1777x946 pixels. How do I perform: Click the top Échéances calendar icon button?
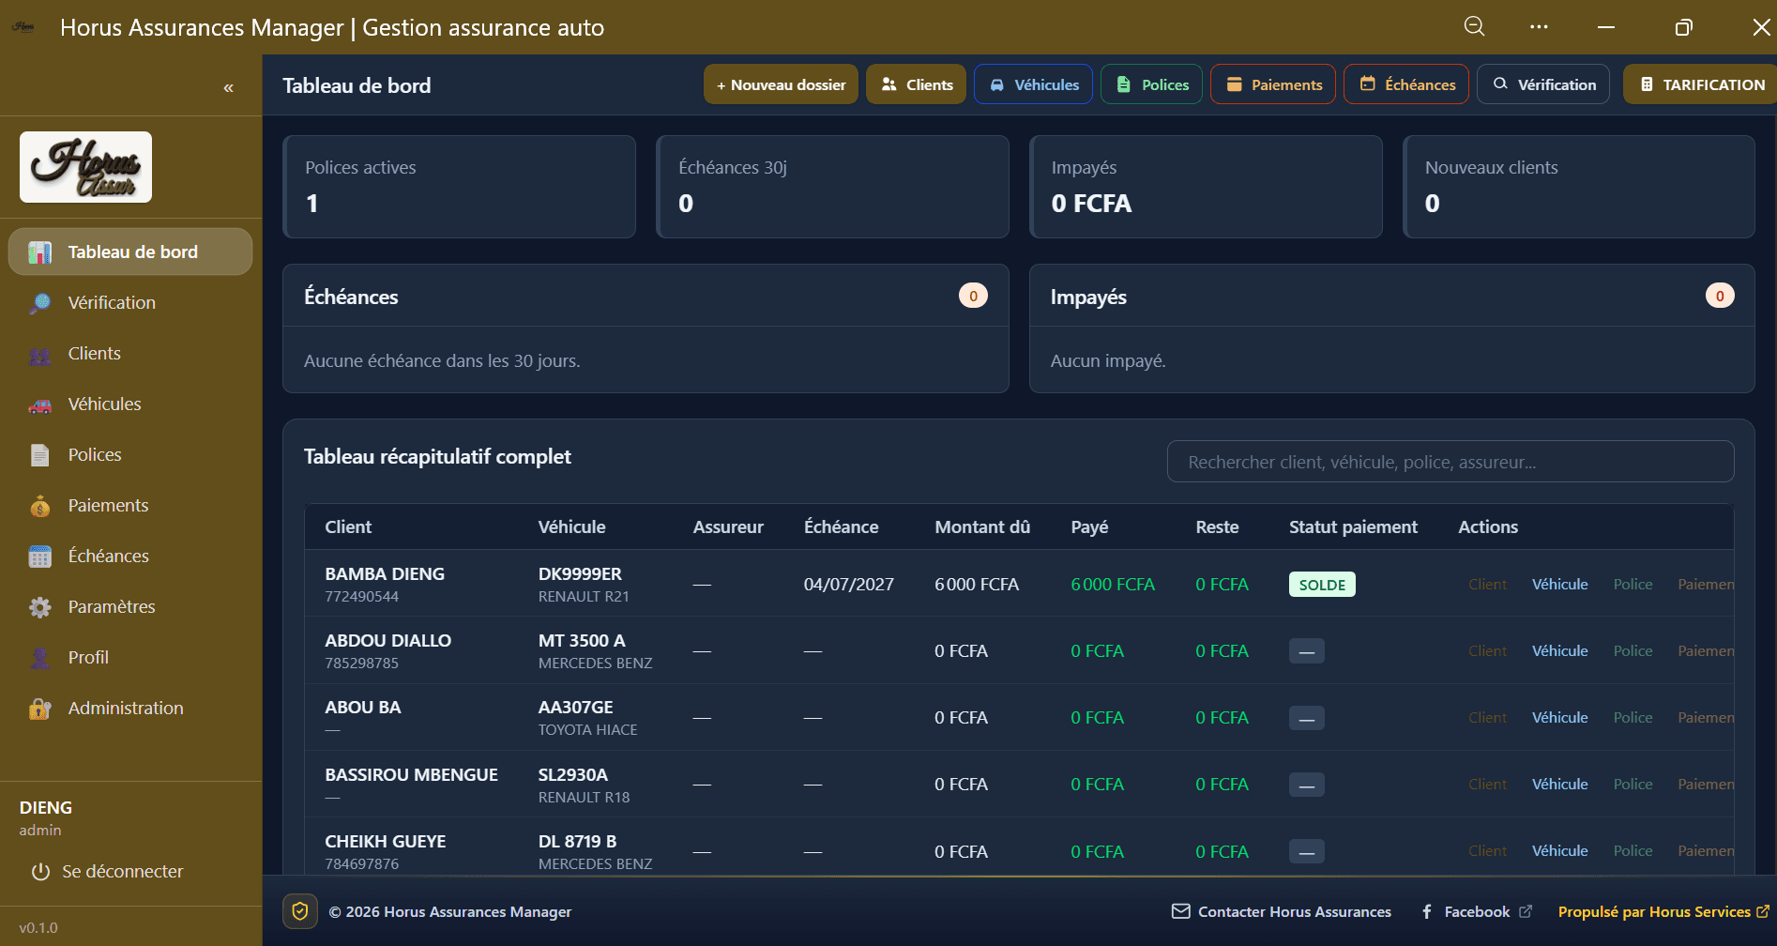pyautogui.click(x=1406, y=84)
